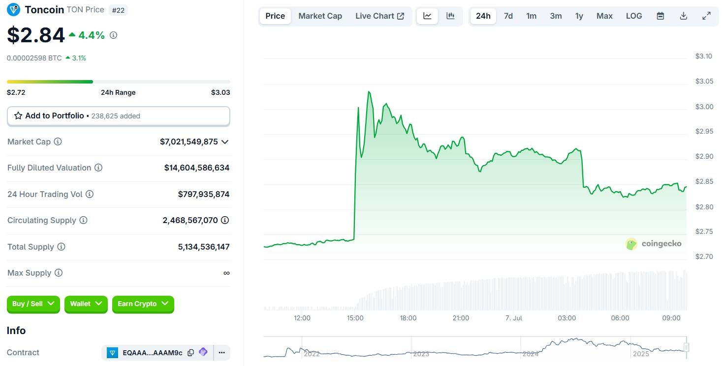Click the Toncoin logo icon
The width and height of the screenshot is (722, 366).
(x=13, y=9)
